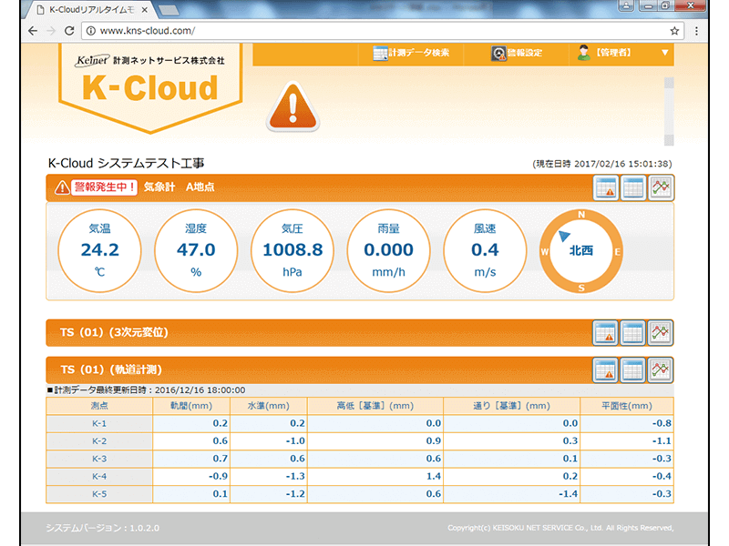Open alarm history icon for TS (01) 3次元変位
729x546 pixels.
(x=605, y=332)
